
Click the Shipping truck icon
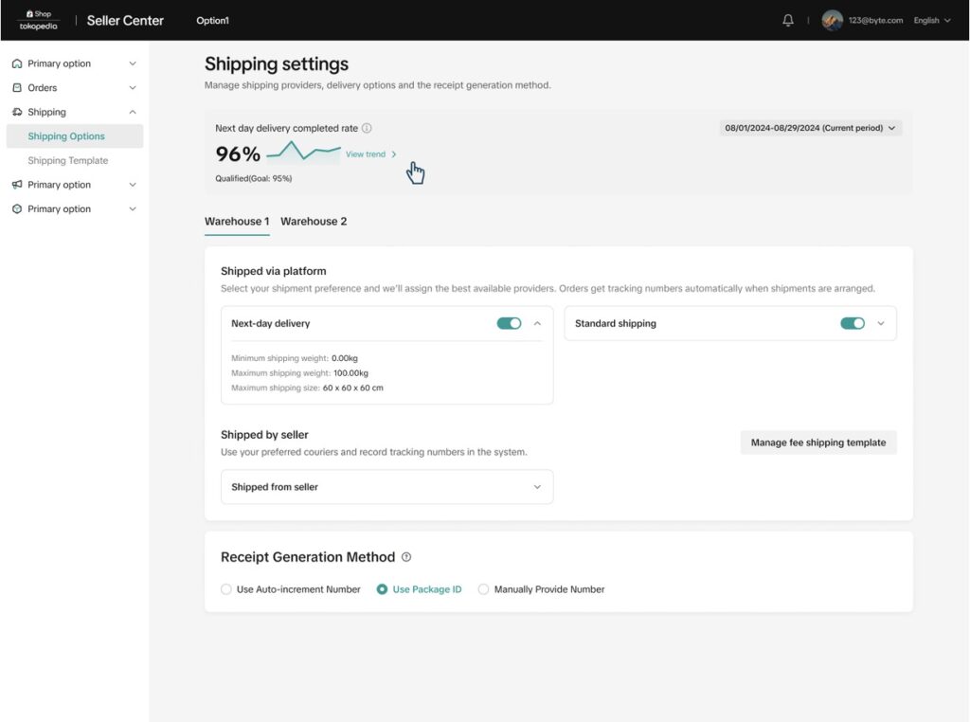pos(17,112)
